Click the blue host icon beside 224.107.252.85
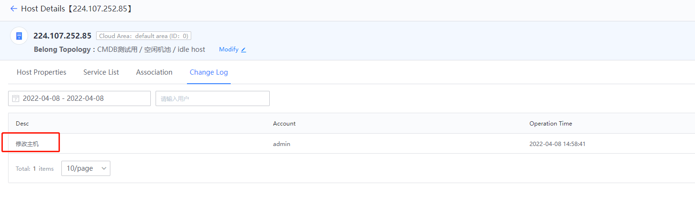 19,36
